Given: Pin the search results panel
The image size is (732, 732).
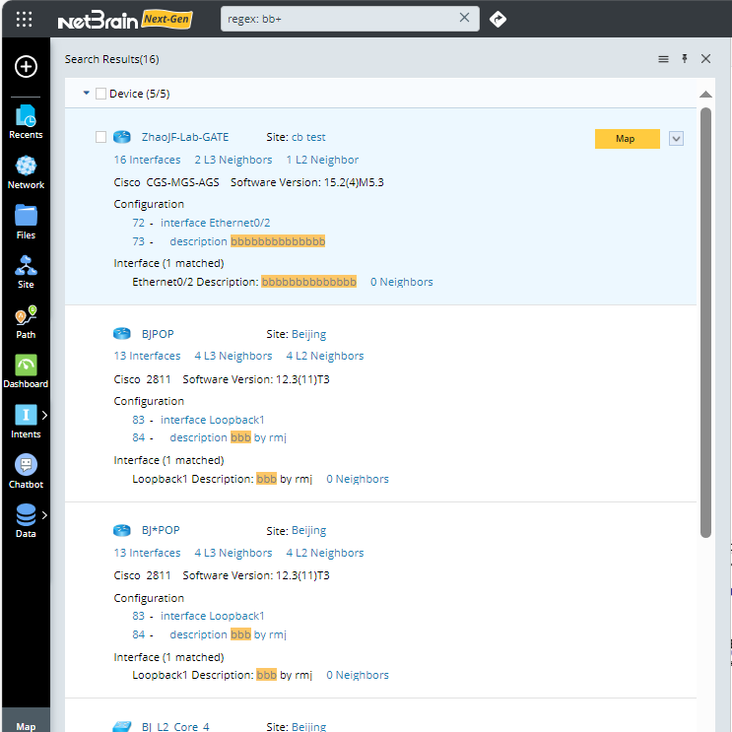Looking at the screenshot, I should click(685, 58).
